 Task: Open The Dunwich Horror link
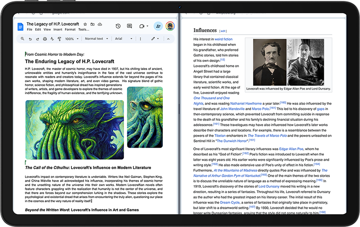(232, 141)
